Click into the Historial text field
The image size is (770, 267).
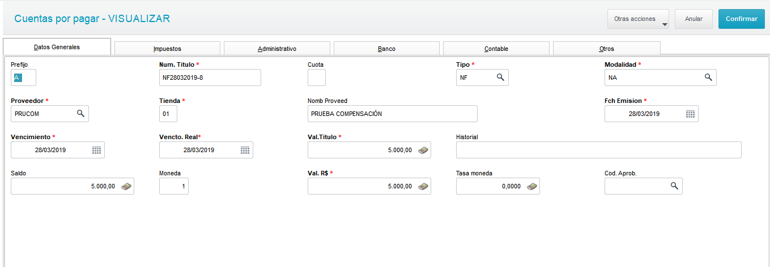(598, 150)
